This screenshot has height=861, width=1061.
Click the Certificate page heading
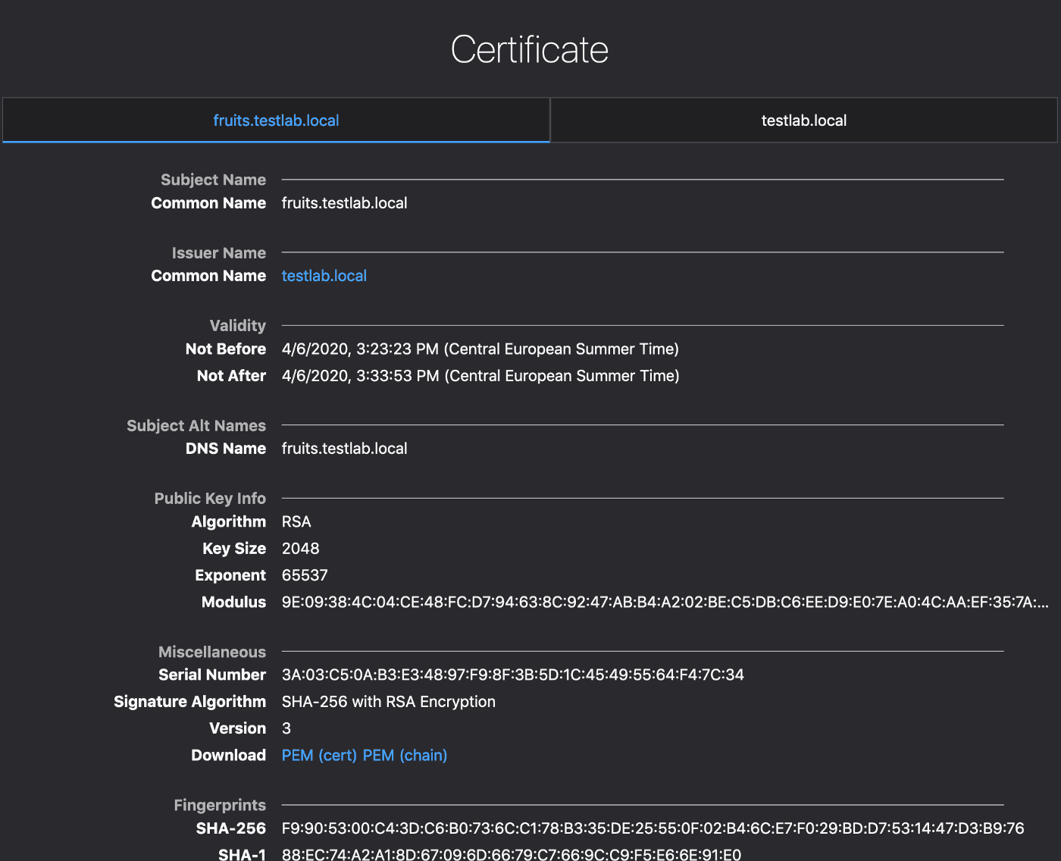[529, 50]
